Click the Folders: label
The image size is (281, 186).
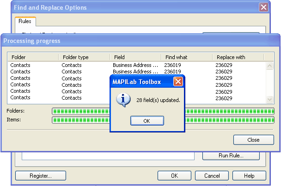tap(16, 111)
